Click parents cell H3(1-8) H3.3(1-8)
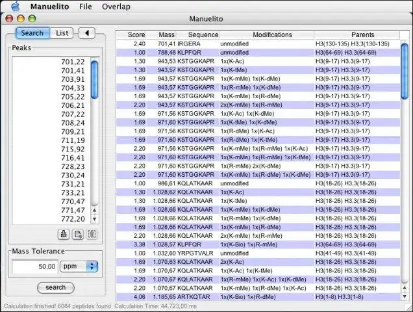The image size is (413, 312). pos(339,296)
